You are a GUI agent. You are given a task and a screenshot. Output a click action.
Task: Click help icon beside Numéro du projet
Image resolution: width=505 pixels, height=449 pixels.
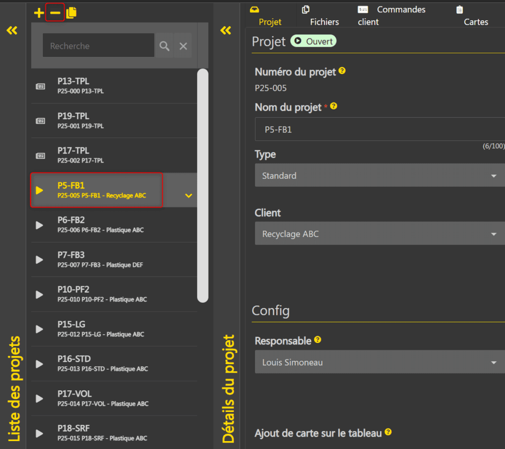point(342,71)
